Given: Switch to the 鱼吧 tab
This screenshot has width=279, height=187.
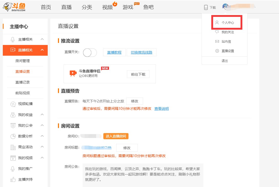Looking at the screenshot, I should coord(148,7).
